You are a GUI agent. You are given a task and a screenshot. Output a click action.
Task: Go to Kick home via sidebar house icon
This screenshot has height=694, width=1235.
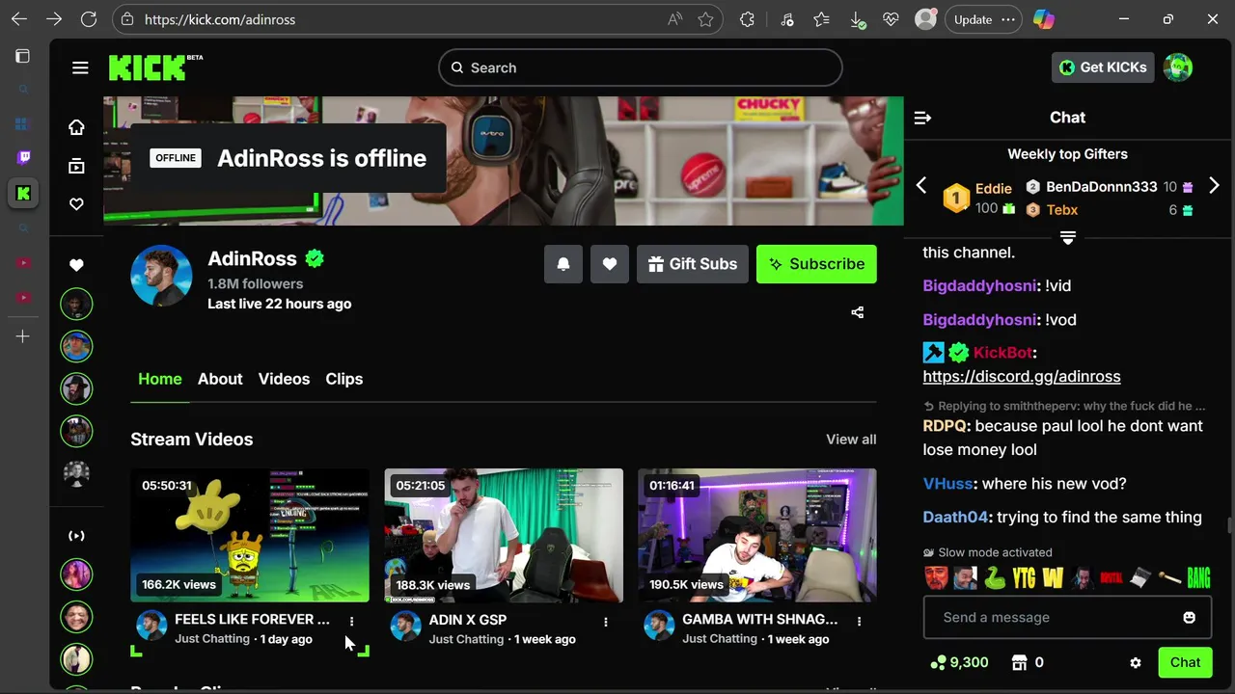coord(76,127)
